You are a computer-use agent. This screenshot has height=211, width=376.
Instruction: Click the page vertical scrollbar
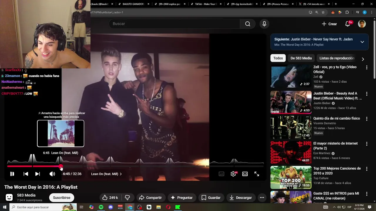coord(374,50)
